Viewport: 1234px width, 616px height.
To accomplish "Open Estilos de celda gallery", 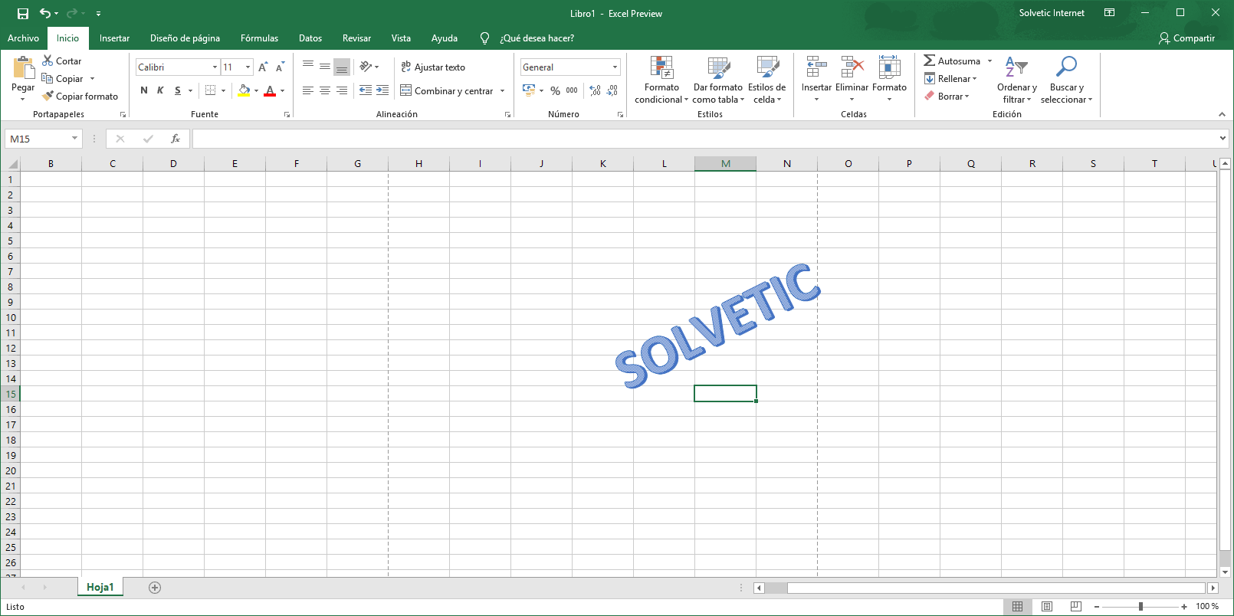I will click(x=767, y=80).
